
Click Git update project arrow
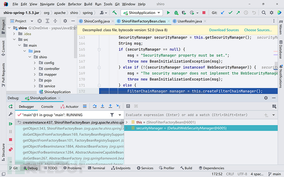click(x=223, y=13)
